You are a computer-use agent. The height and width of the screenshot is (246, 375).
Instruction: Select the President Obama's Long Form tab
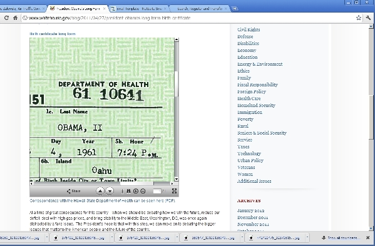[x=78, y=9]
